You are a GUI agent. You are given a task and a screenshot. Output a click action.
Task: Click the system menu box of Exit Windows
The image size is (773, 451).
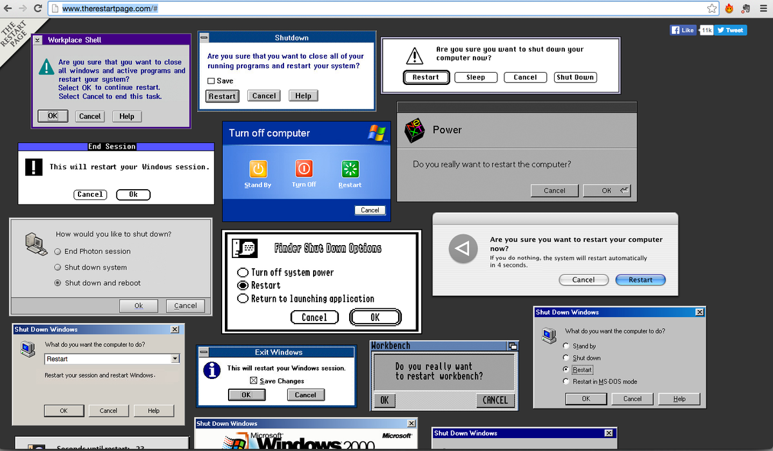click(204, 353)
